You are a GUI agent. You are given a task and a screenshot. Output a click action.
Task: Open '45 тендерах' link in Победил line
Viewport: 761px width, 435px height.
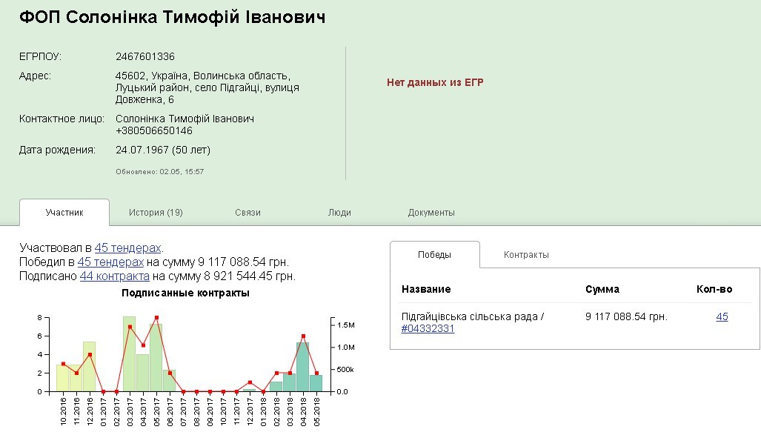110,262
